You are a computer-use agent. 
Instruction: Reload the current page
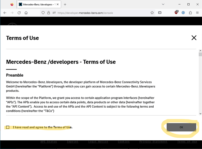(19, 13)
